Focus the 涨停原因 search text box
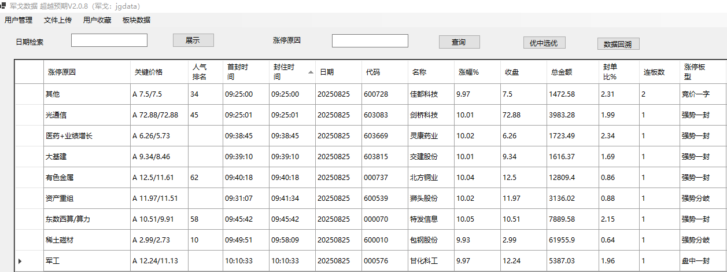 [370, 41]
